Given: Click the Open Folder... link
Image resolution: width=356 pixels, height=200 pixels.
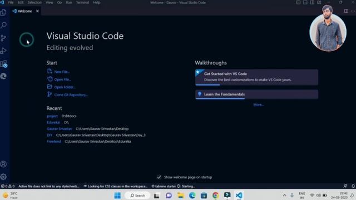Looking at the screenshot, I should click(65, 87).
